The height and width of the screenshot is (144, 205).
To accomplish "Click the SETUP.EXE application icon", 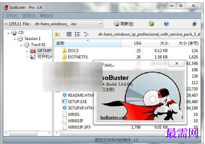I will (x=64, y=102).
